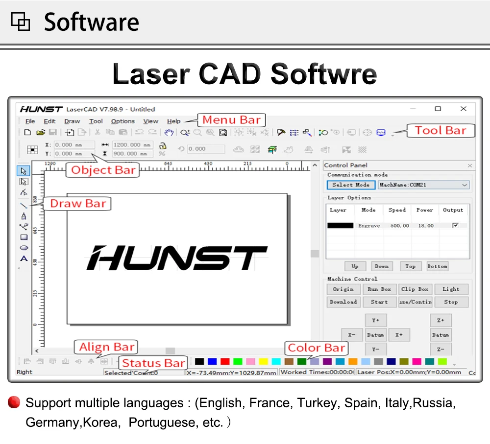490x444 pixels.
Task: Click the Start button
Action: pyautogui.click(x=379, y=302)
